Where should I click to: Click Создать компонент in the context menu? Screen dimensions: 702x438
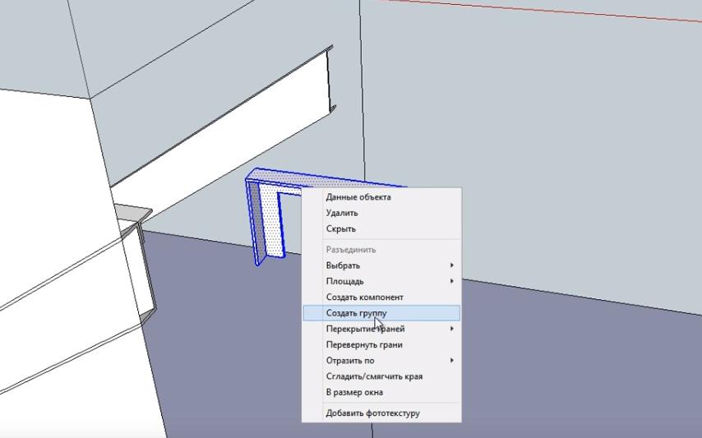(x=364, y=297)
